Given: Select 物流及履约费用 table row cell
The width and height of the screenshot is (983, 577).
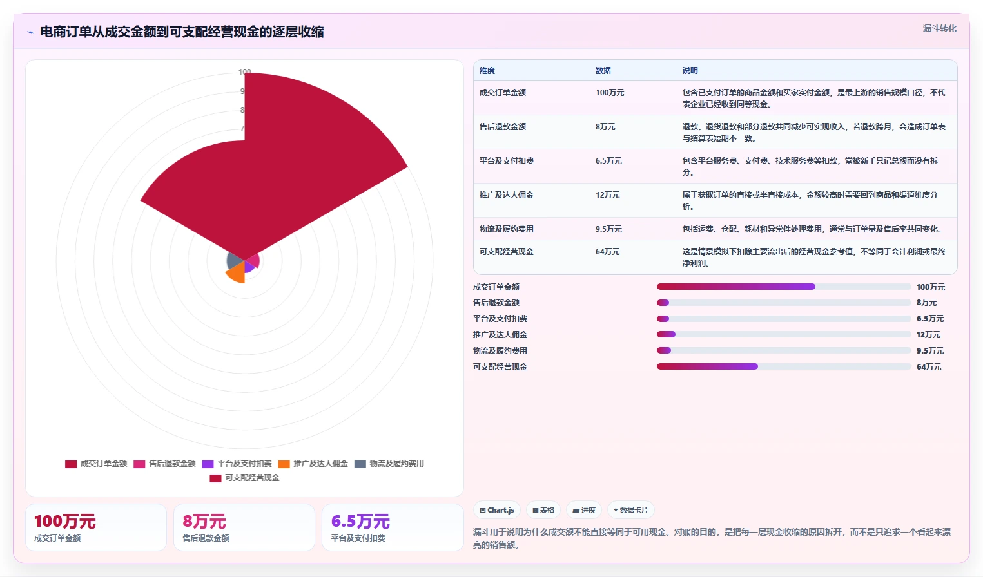Looking at the screenshot, I should click(x=507, y=229).
